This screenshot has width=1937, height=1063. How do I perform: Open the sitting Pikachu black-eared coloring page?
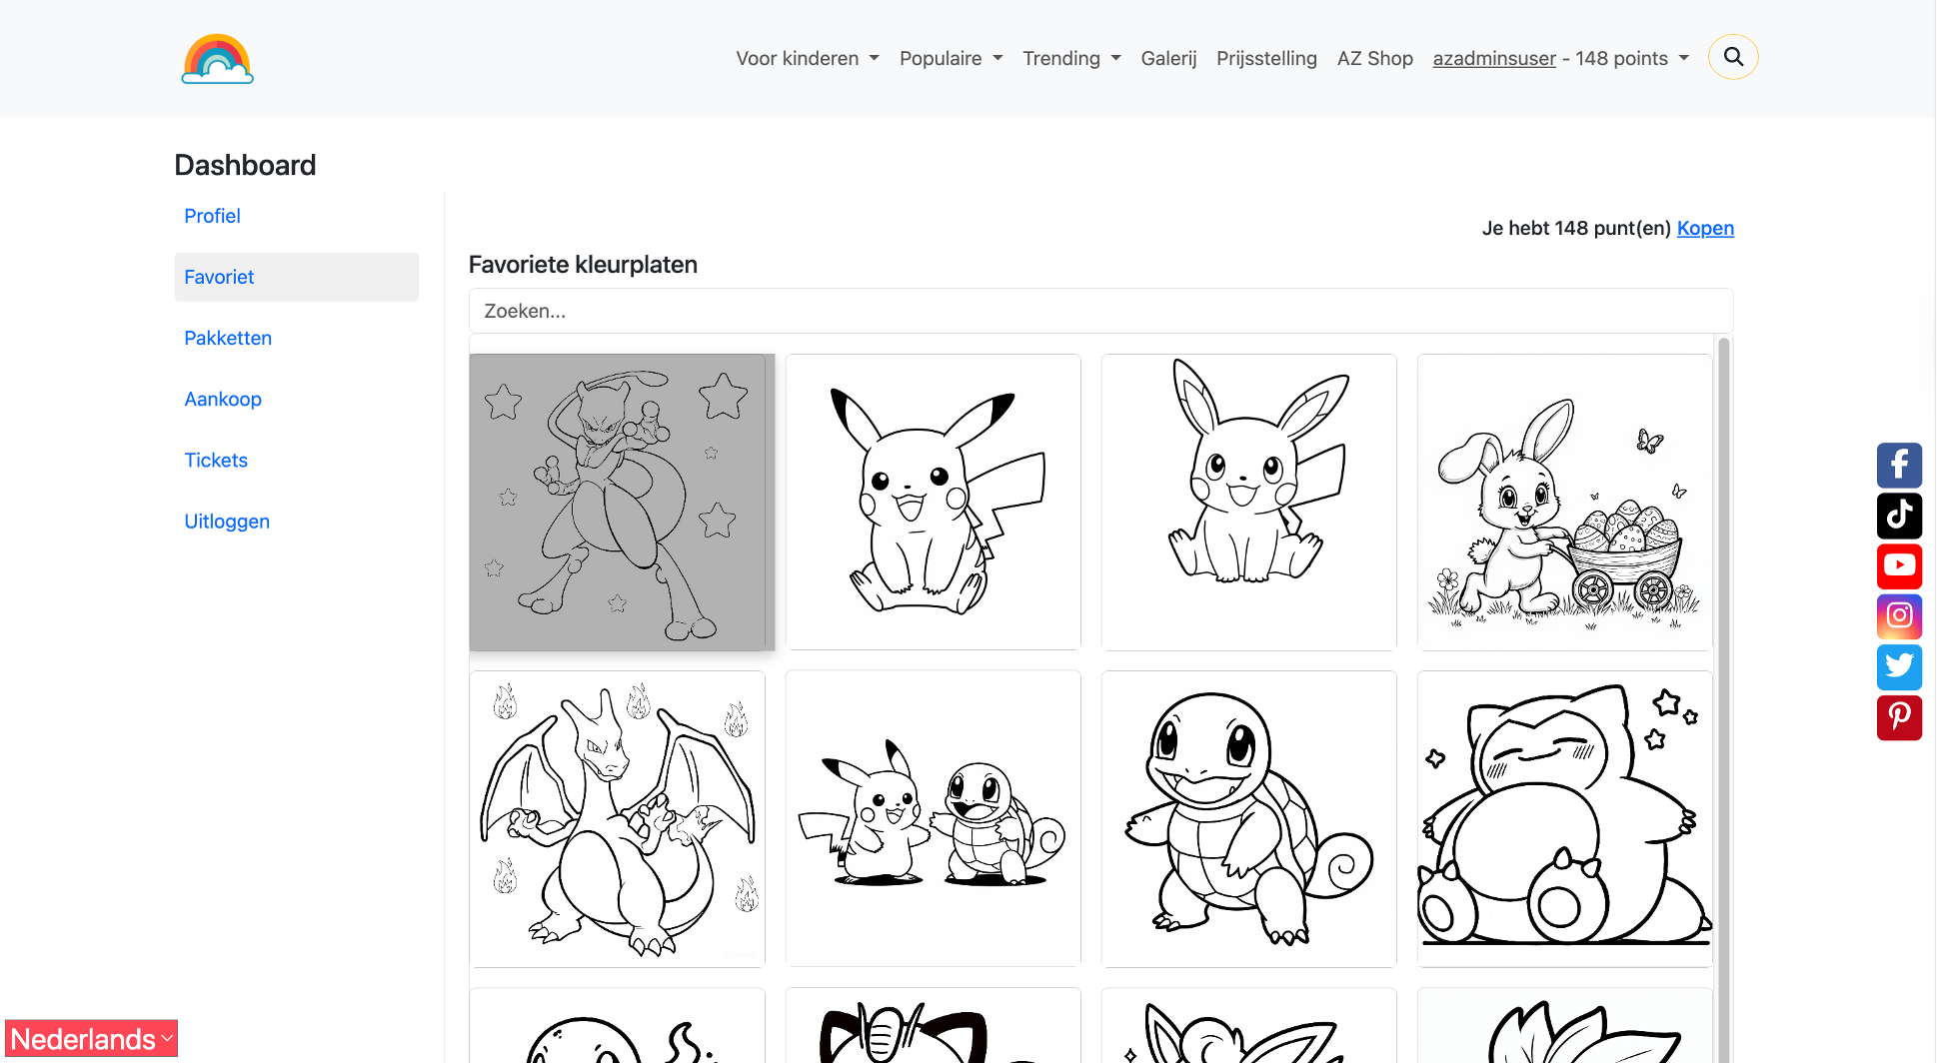tap(933, 502)
